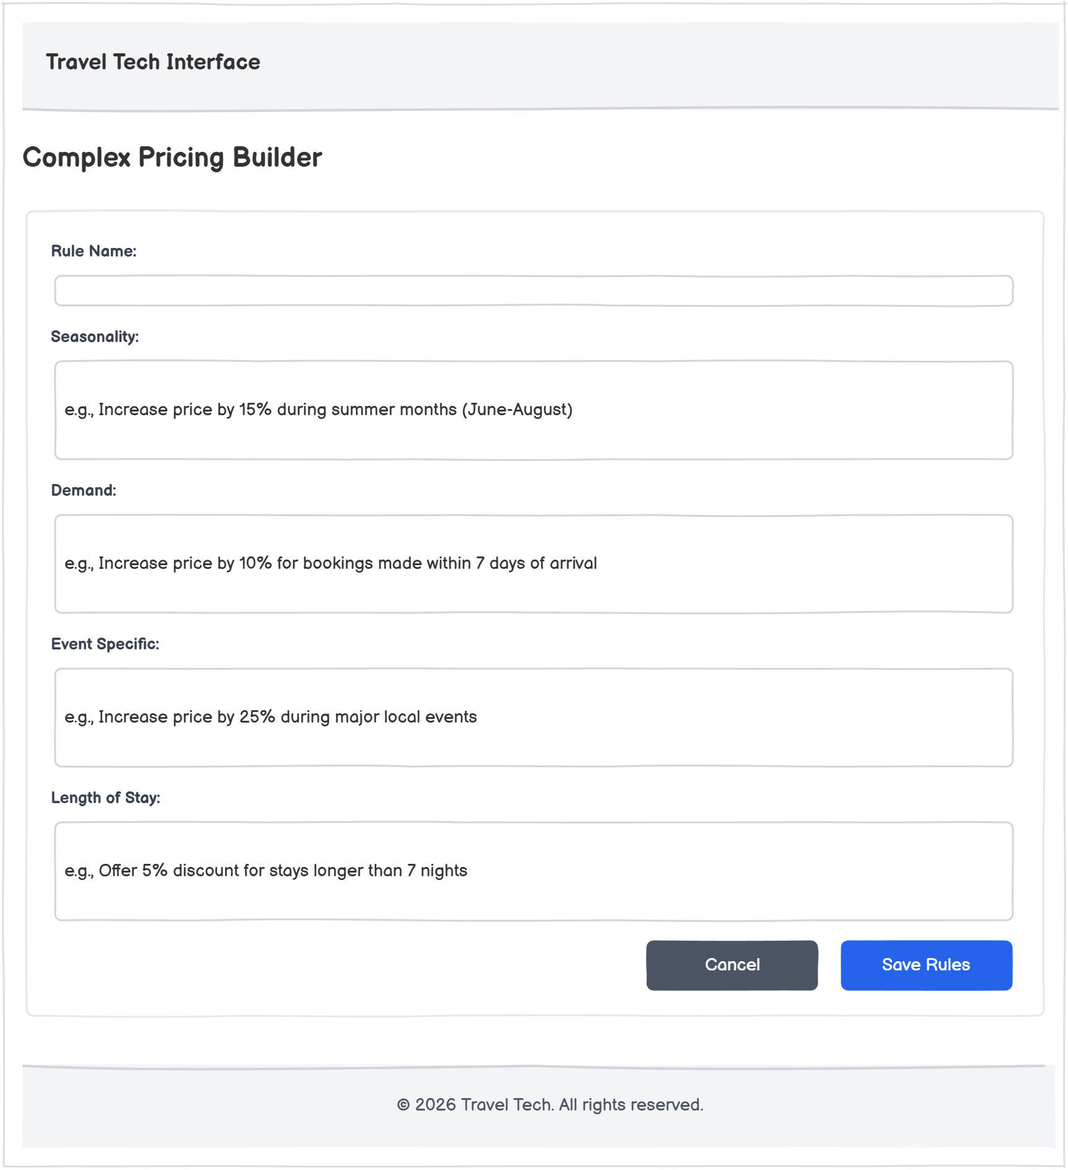Click the "Rule Name:" label
This screenshot has height=1170, width=1068.
[94, 251]
